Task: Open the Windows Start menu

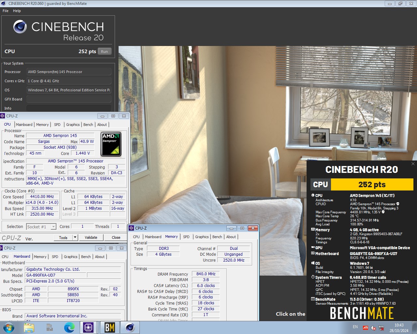Action: click(8, 327)
